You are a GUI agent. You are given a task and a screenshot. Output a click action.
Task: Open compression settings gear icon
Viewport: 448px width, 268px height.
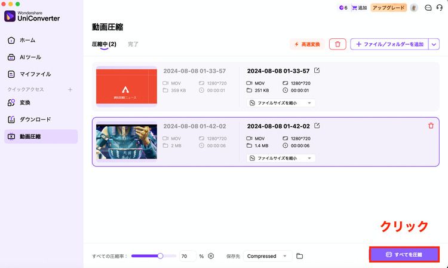(211, 256)
